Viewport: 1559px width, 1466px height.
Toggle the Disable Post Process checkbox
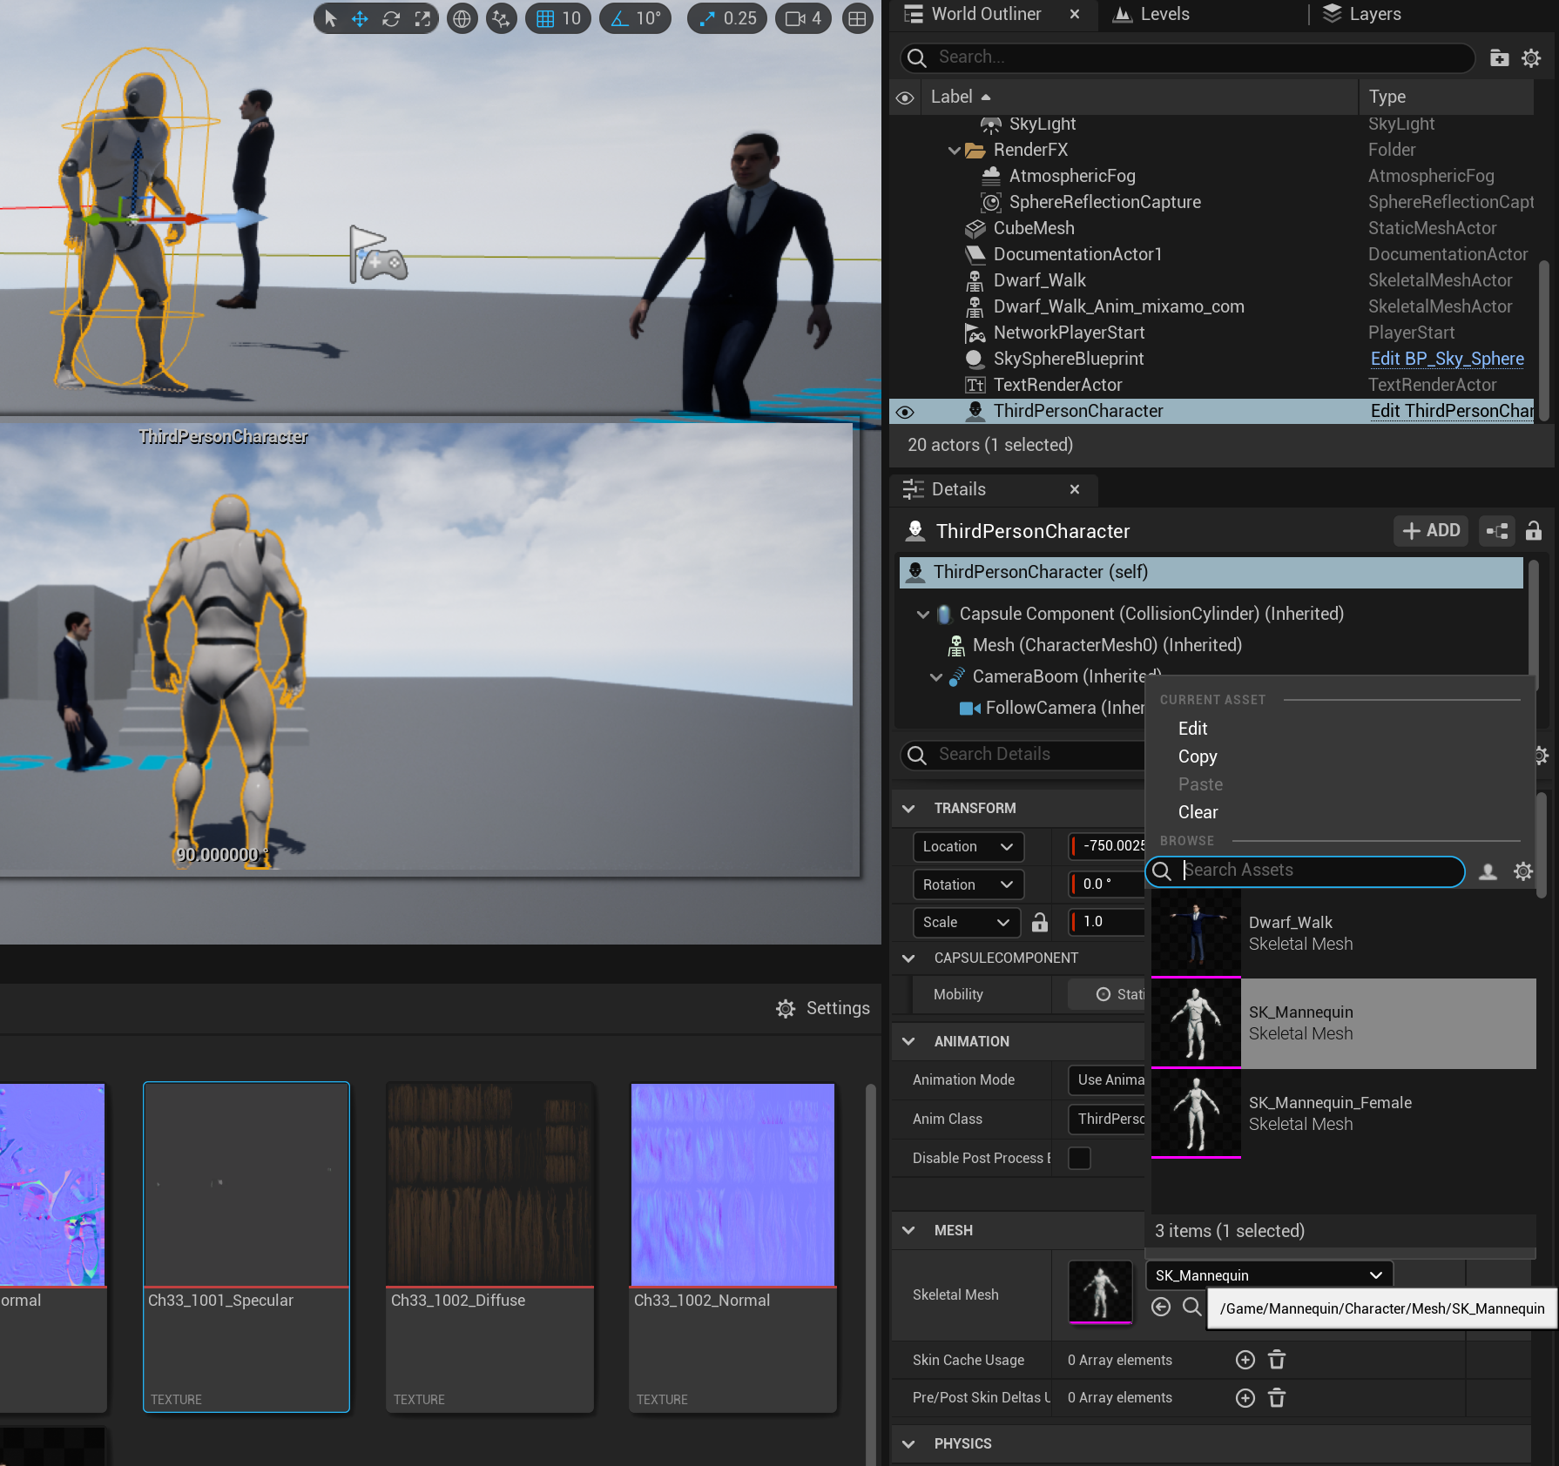pos(1079,1158)
